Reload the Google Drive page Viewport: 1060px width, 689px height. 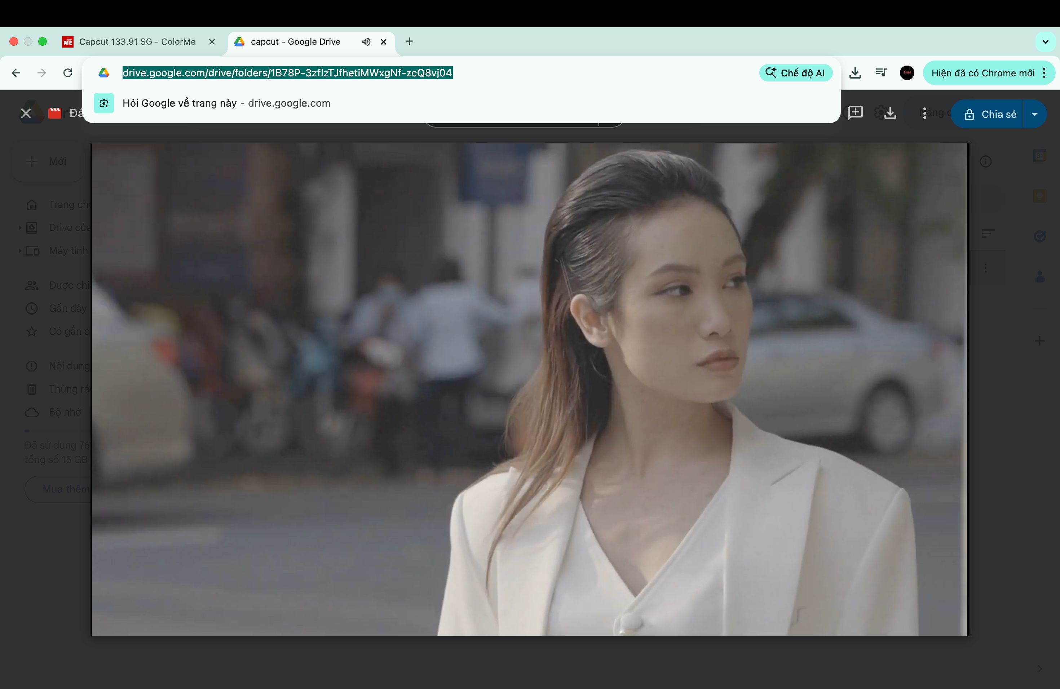click(68, 73)
